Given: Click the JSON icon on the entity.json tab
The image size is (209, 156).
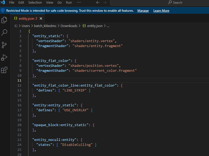Looking at the screenshot, I should 16,18.
